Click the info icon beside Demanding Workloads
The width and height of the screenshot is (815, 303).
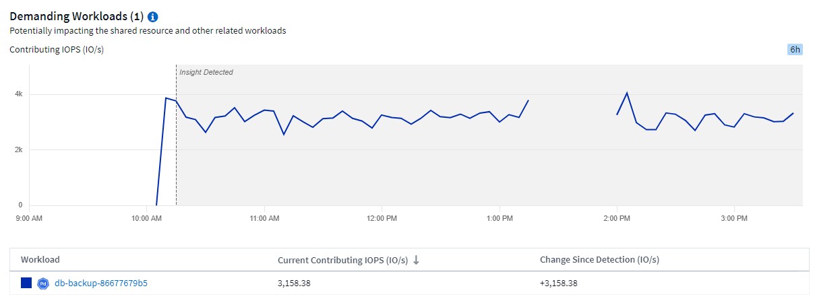(153, 16)
